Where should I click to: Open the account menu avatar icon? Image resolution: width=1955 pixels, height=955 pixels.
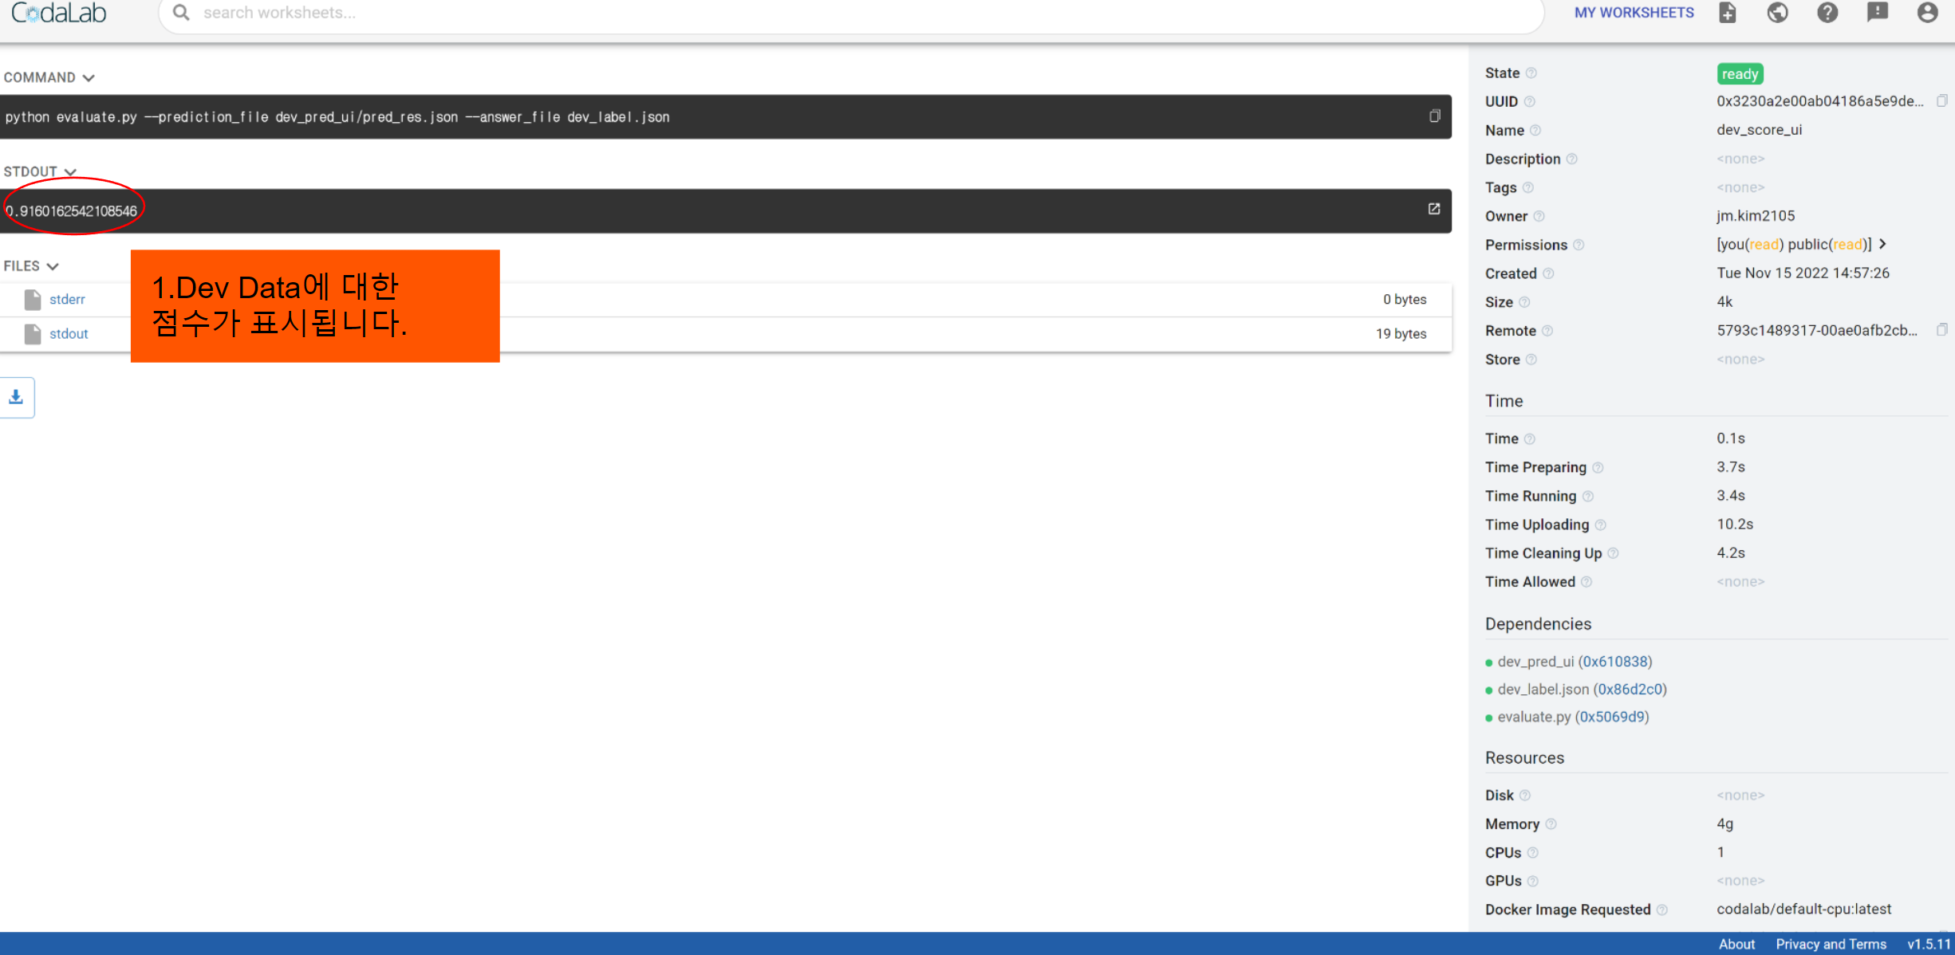pos(1928,13)
